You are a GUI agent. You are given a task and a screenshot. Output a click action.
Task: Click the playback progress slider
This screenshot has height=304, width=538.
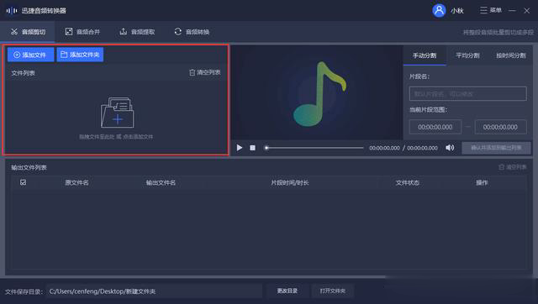click(x=314, y=148)
